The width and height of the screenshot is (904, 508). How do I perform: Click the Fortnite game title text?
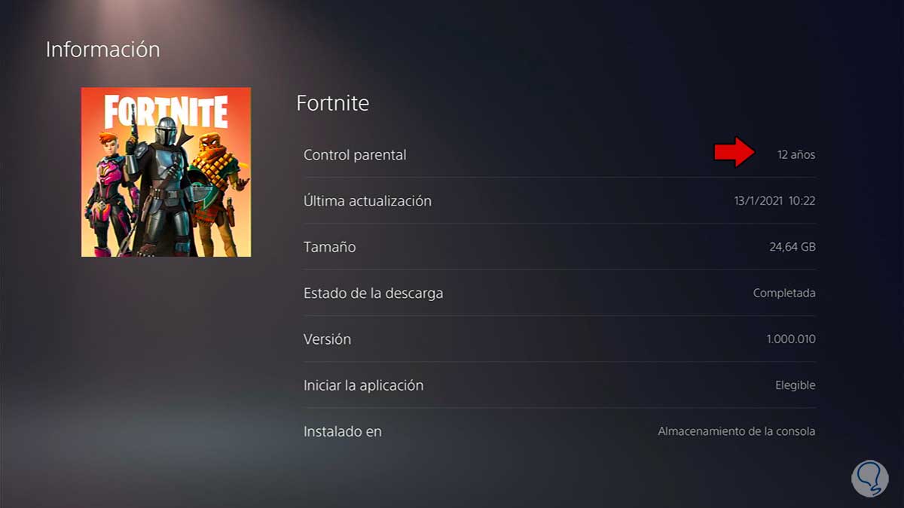pos(333,103)
